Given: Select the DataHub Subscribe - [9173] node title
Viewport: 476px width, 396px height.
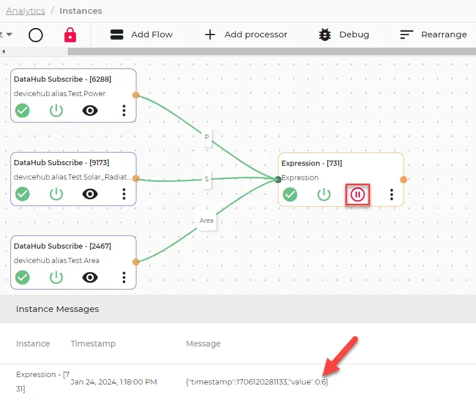Looking at the screenshot, I should coord(62,163).
